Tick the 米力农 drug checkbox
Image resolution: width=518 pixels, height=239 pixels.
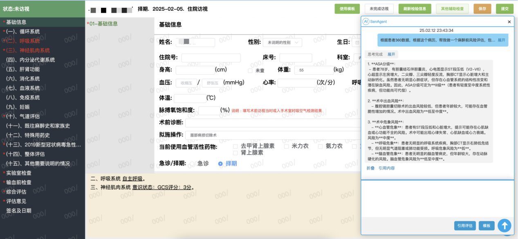[x=286, y=146]
